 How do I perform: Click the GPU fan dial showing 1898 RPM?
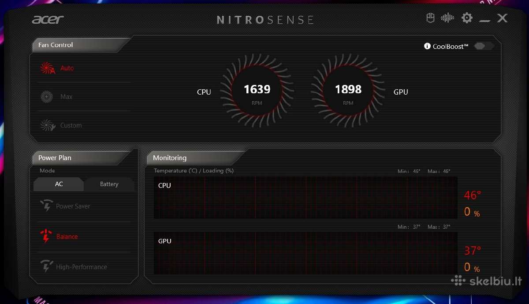point(348,91)
